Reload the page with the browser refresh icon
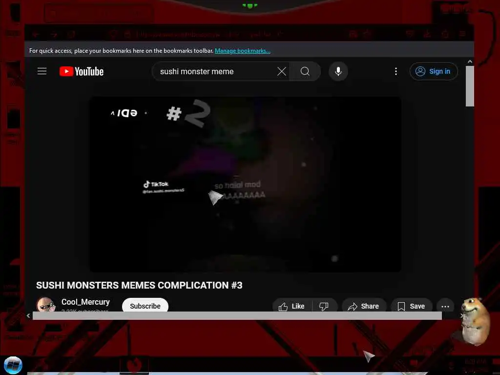Image resolution: width=500 pixels, height=375 pixels. (71, 34)
